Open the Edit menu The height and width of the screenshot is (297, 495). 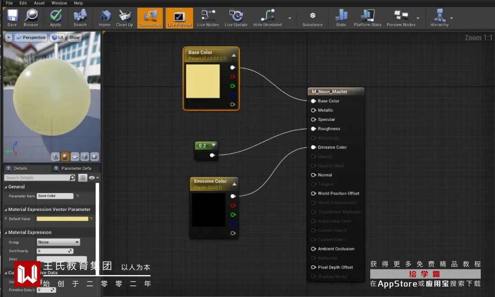coord(23,3)
